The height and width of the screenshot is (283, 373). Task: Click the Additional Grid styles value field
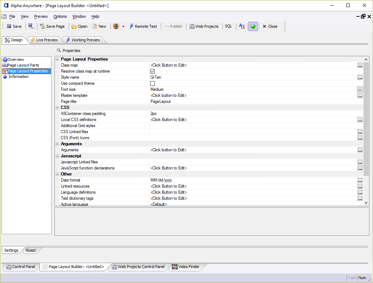(256, 126)
